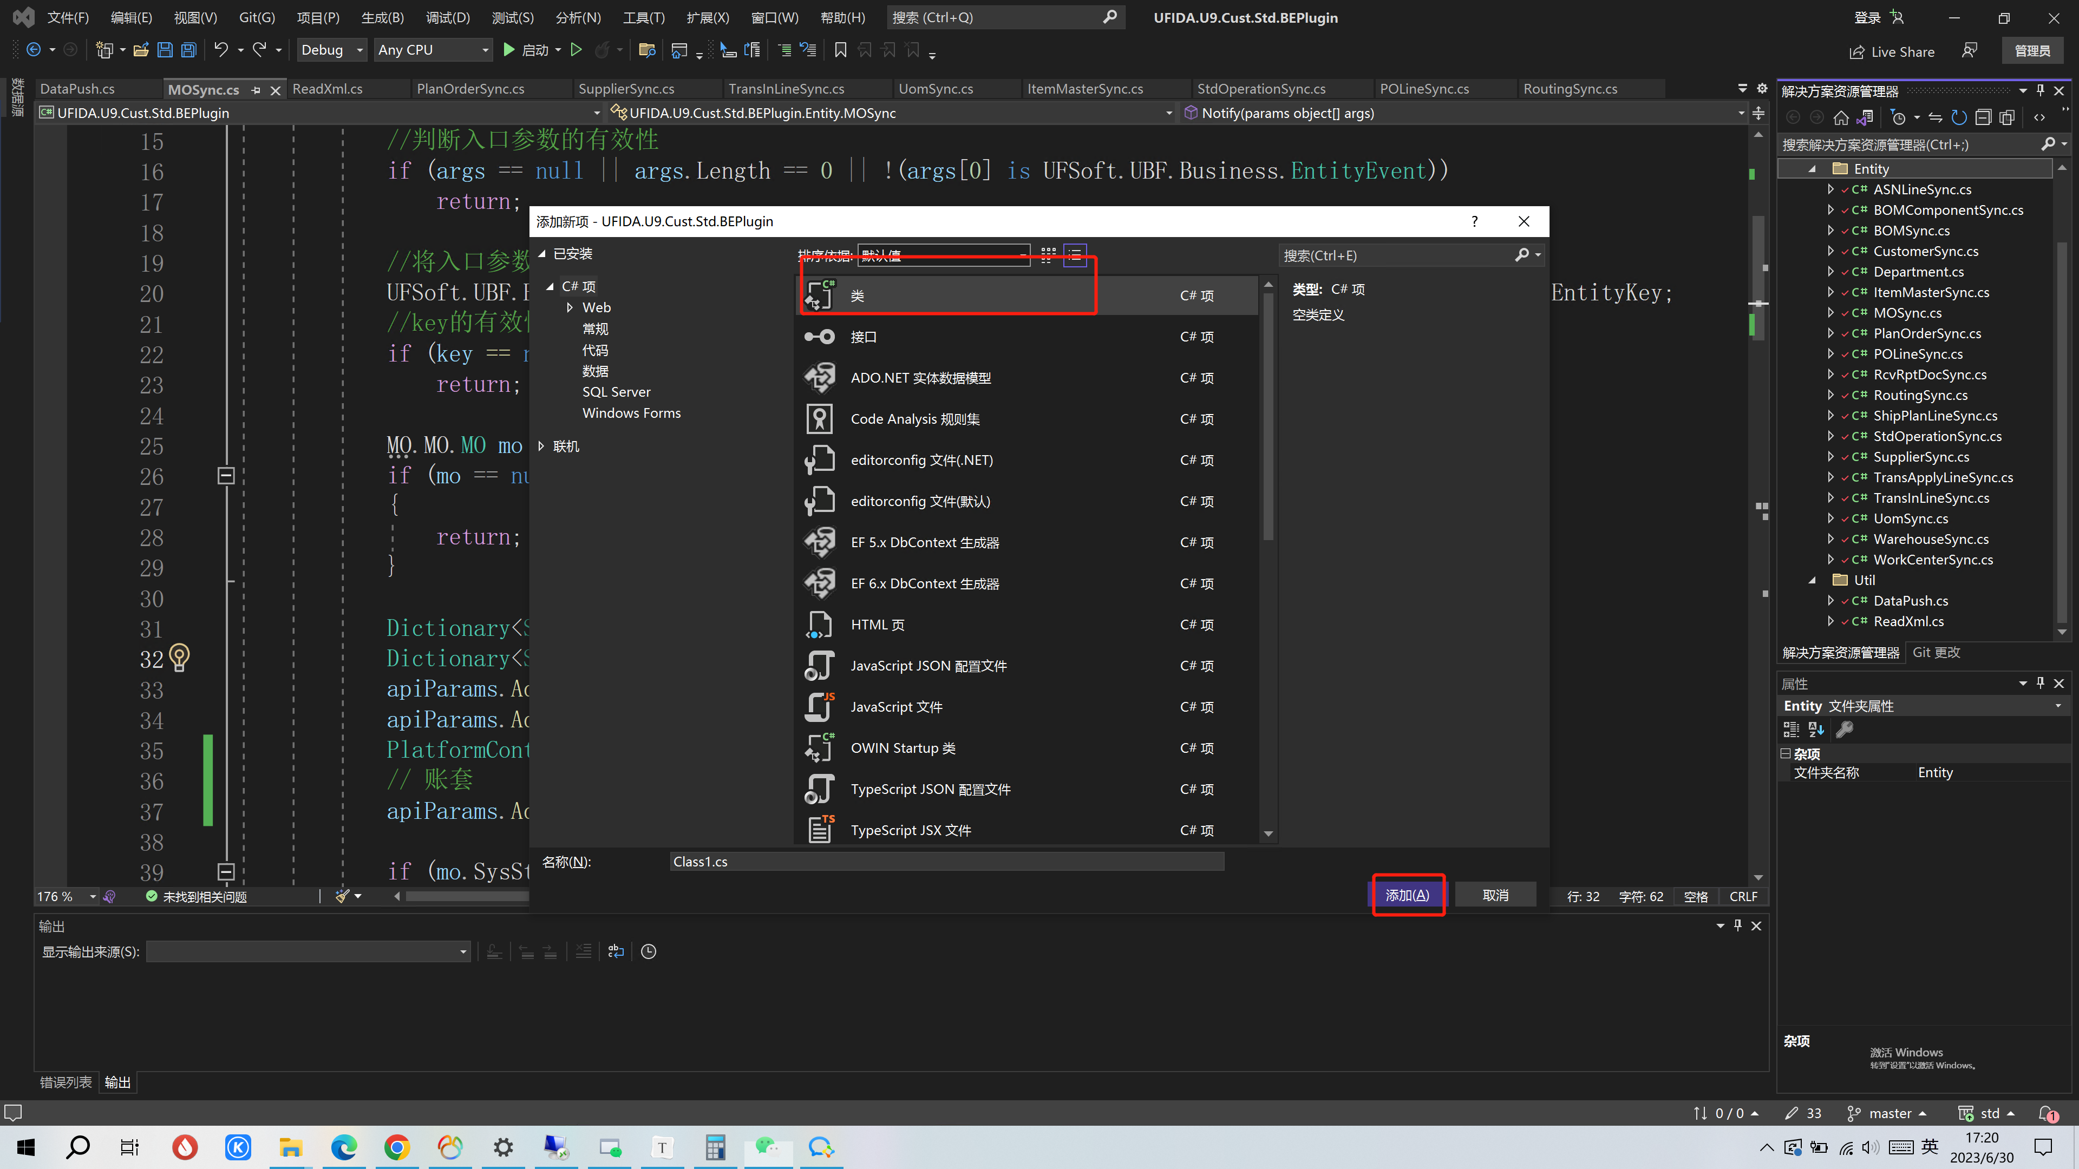Click the 添加(A) add button
This screenshot has height=1169, width=2079.
1407,896
